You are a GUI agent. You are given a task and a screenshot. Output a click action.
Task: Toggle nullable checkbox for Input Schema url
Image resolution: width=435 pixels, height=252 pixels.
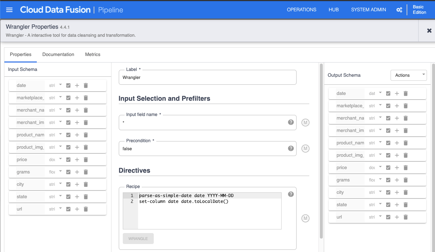click(x=68, y=209)
